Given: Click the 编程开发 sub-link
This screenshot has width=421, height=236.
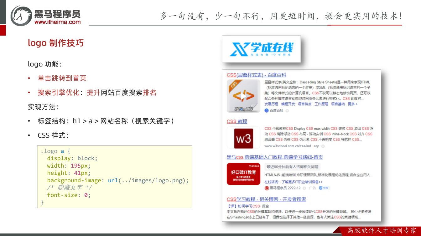Looking at the screenshot, I should point(288,104).
